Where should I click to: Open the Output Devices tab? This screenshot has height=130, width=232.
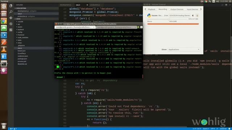click(x=177, y=9)
